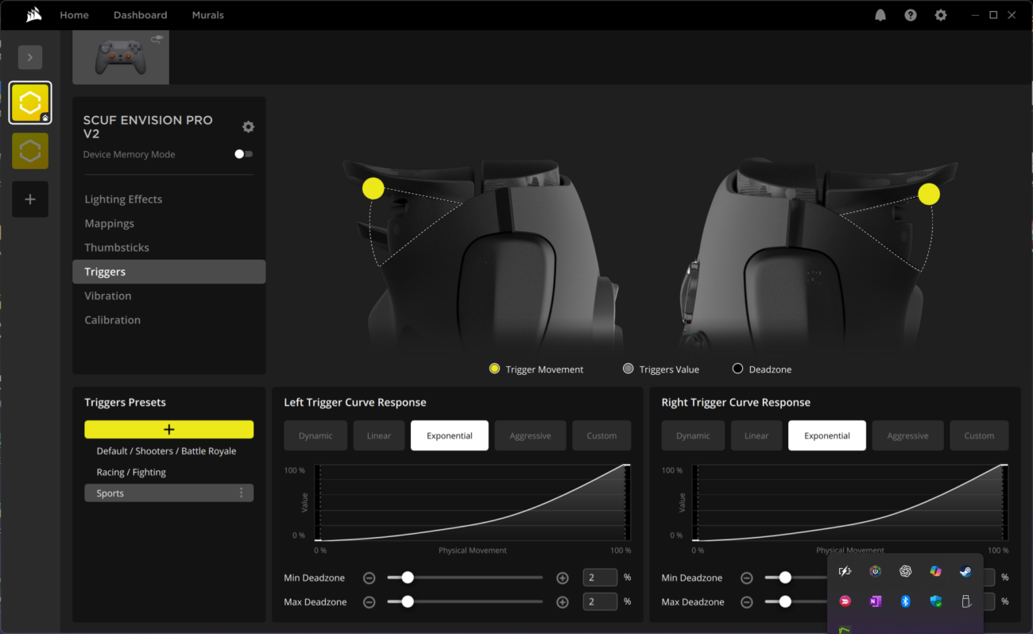The width and height of the screenshot is (1033, 634).
Task: Increase left trigger Min Deadzone with plus
Action: click(563, 578)
